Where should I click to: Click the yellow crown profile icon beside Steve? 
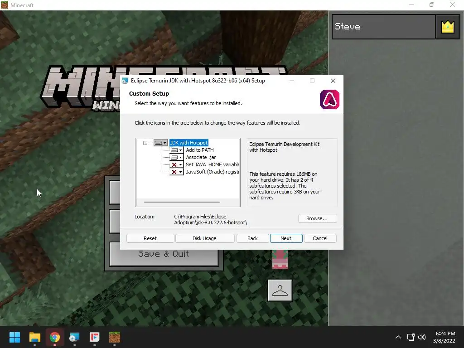click(x=448, y=27)
